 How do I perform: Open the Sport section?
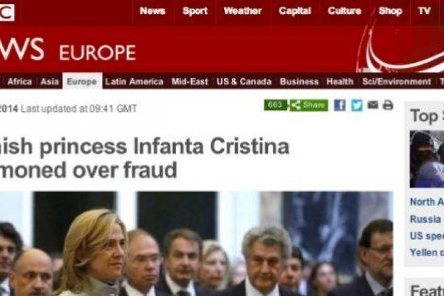[195, 11]
